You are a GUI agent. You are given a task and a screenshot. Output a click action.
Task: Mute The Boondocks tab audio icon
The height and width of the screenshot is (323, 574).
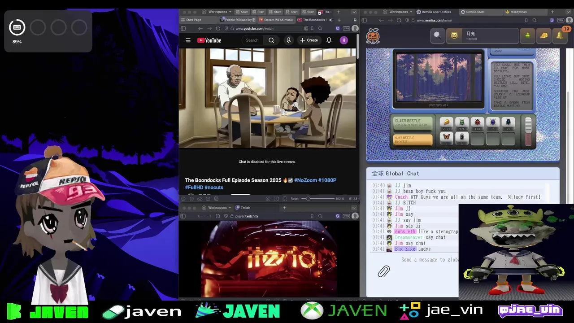tap(331, 20)
